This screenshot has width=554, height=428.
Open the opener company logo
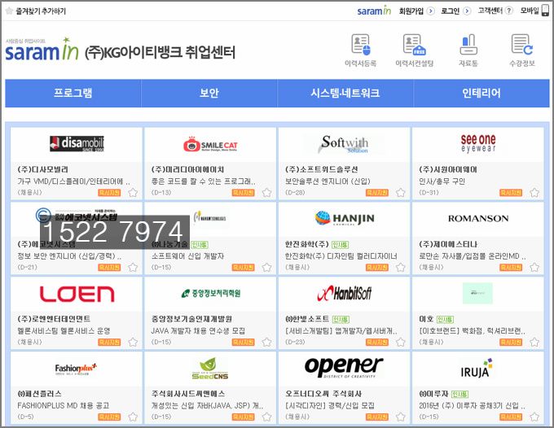click(344, 367)
